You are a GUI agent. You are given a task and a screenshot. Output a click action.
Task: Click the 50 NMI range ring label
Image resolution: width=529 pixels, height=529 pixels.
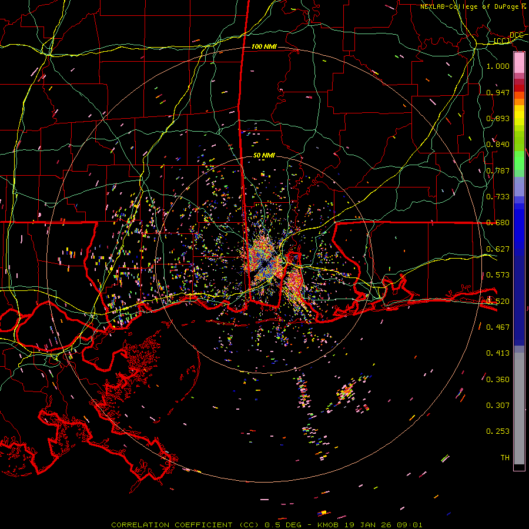point(264,156)
